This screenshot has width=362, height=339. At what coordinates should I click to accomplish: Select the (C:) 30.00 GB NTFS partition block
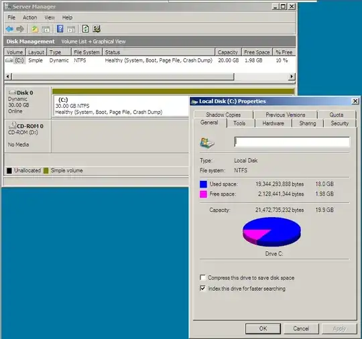click(x=121, y=106)
